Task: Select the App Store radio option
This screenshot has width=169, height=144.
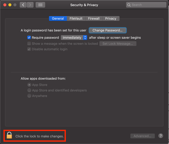Action: tap(29, 85)
